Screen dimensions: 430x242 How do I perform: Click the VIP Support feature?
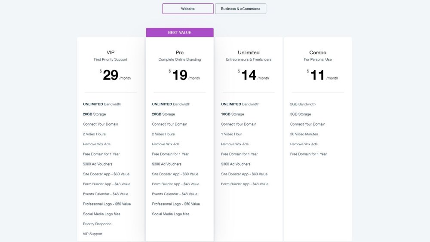point(93,234)
